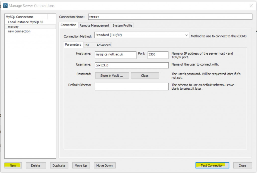Click the Port field showing 3306
This screenshot has width=257, height=173.
pos(158,55)
